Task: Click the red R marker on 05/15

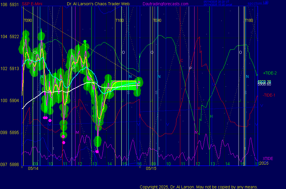Action: point(200,108)
